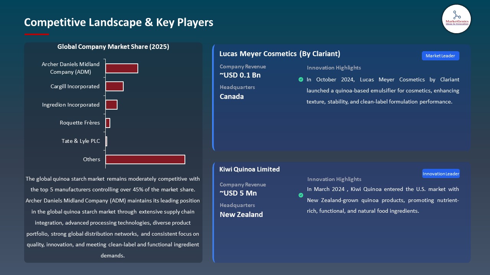Click the Global Company Market Share chart title

pyautogui.click(x=113, y=47)
